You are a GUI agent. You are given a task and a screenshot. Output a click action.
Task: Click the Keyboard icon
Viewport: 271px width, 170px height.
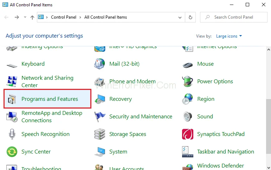coord(12,64)
